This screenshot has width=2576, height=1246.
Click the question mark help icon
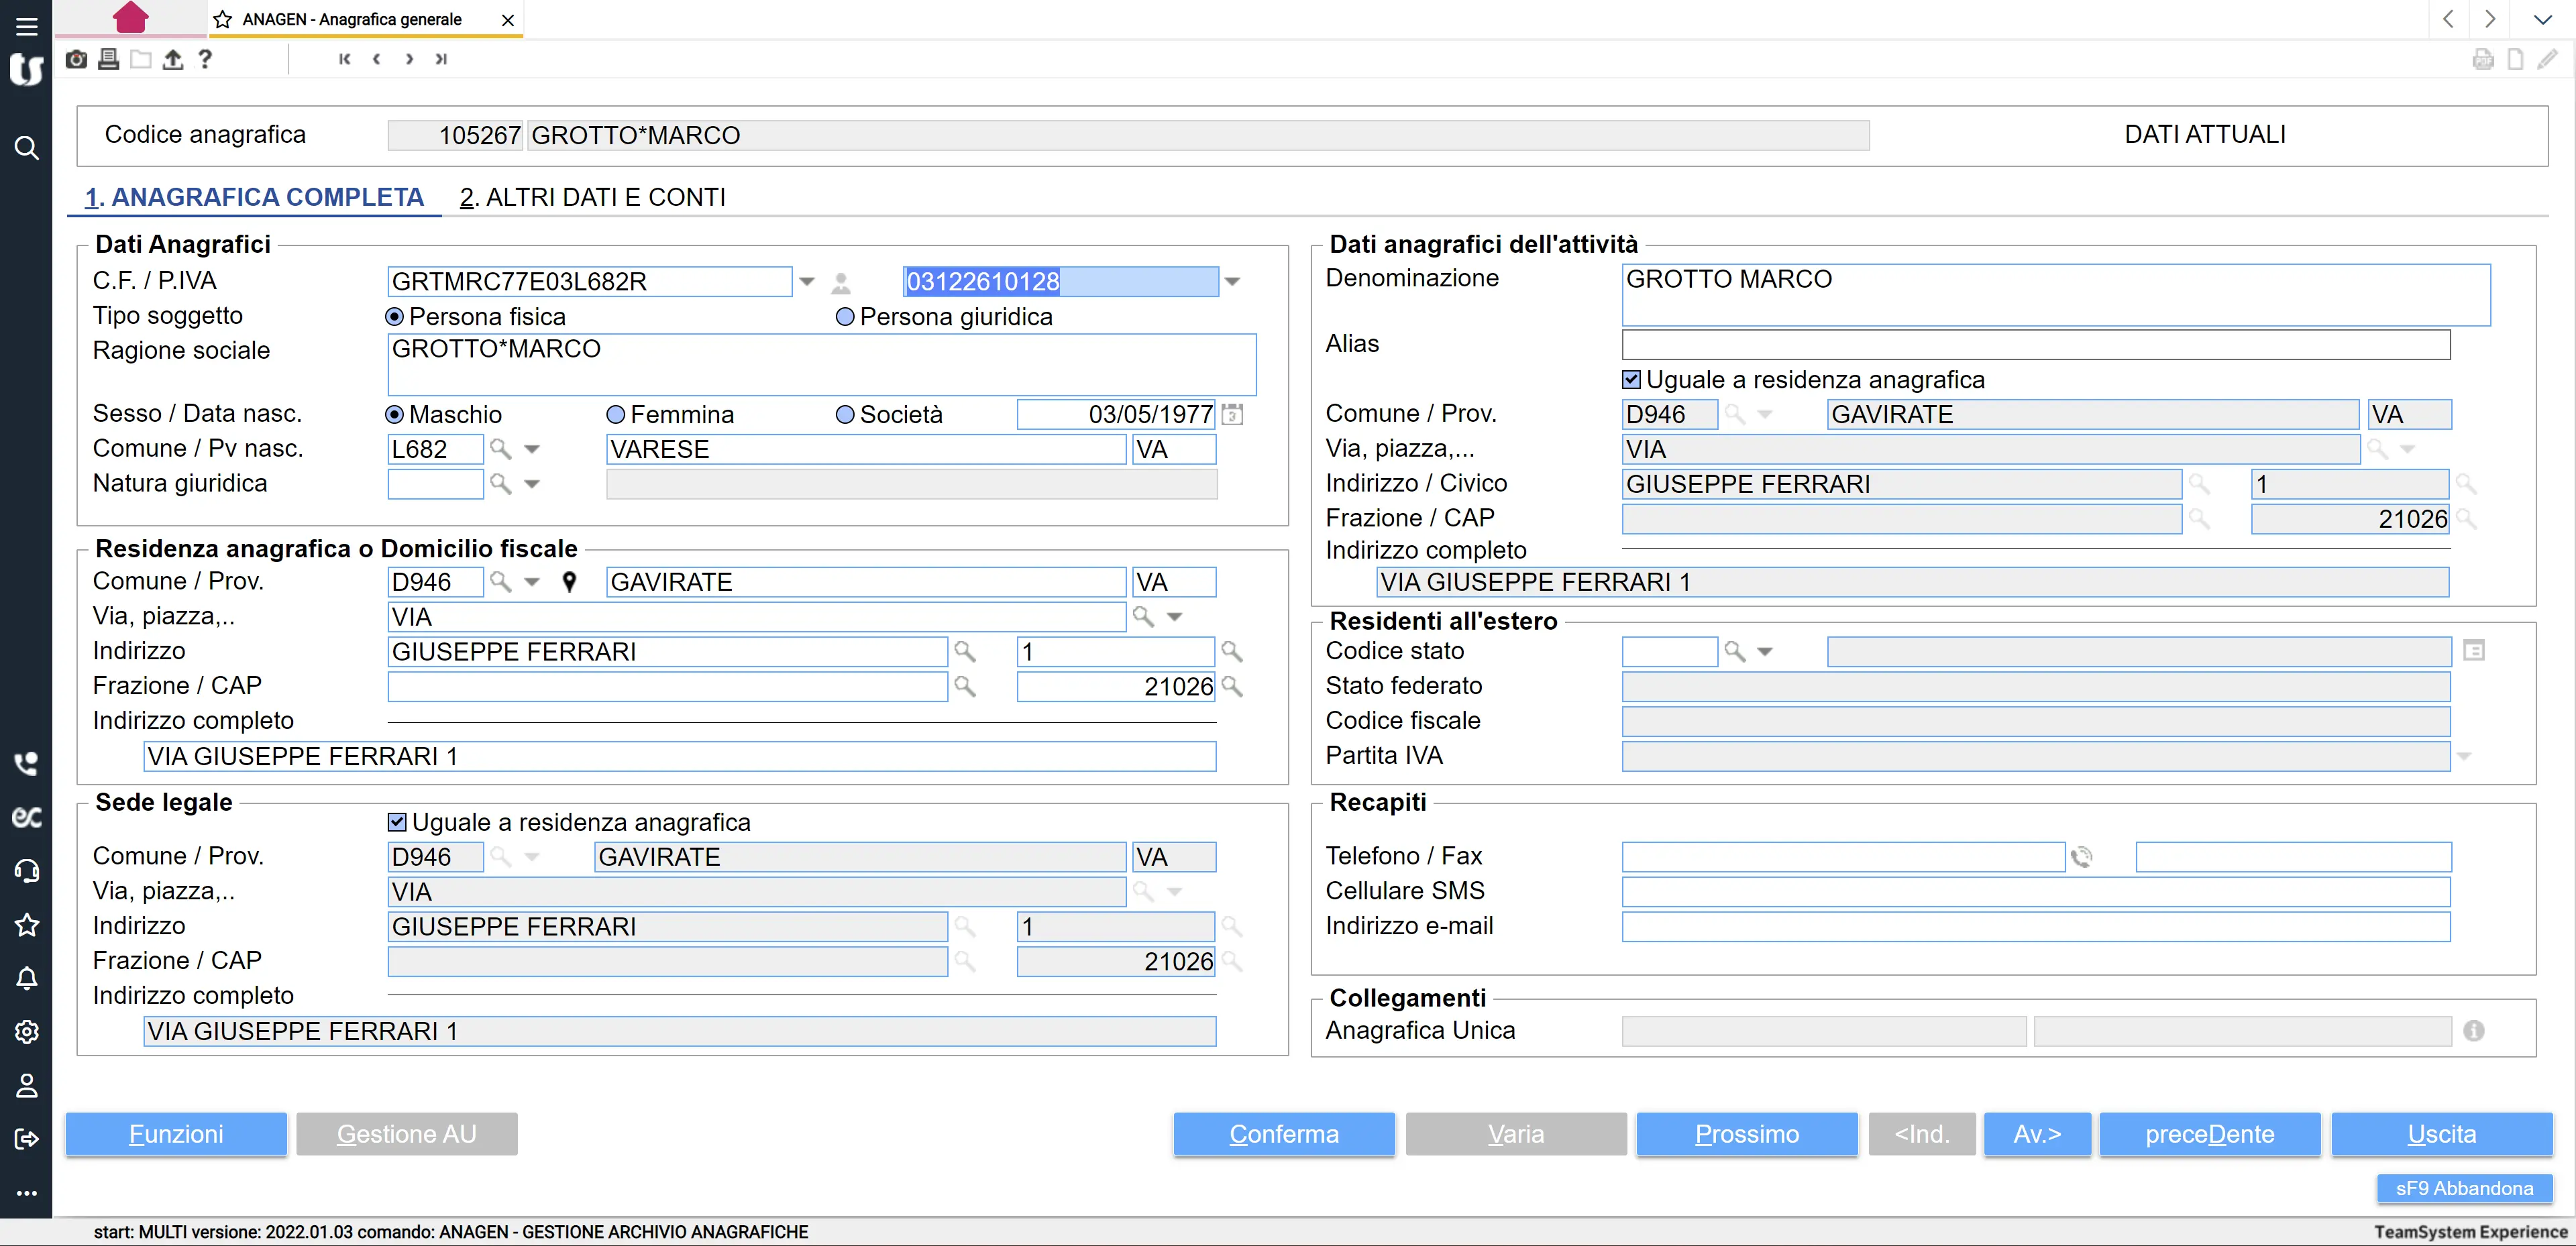205,59
